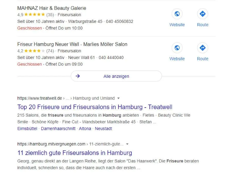Select the MAHNAZ Hair & Beauty Galerie listing
Screen dimensions: 241x176
coord(52,8)
